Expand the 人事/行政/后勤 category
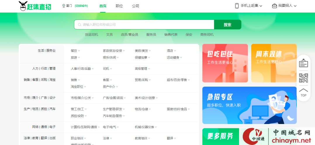 (82, 69)
